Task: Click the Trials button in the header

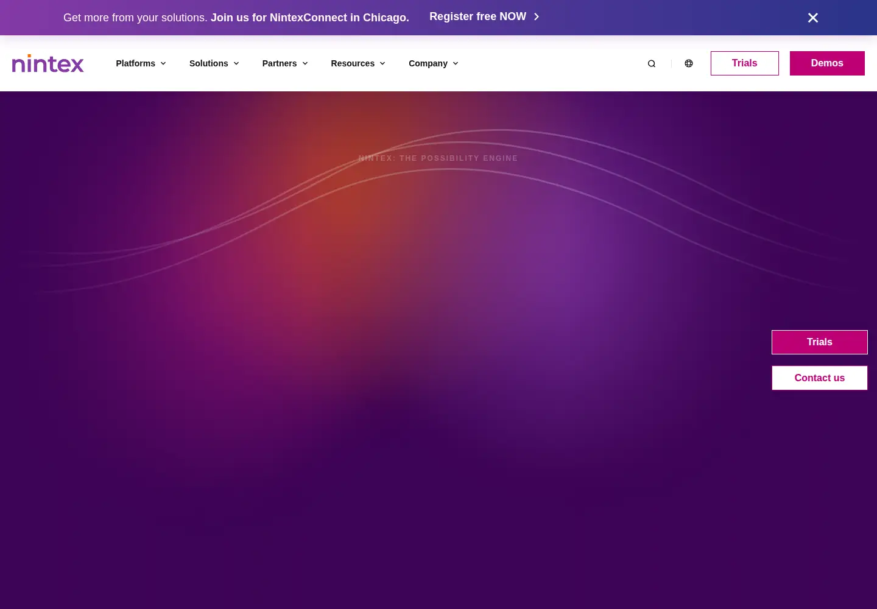Action: coord(745,63)
